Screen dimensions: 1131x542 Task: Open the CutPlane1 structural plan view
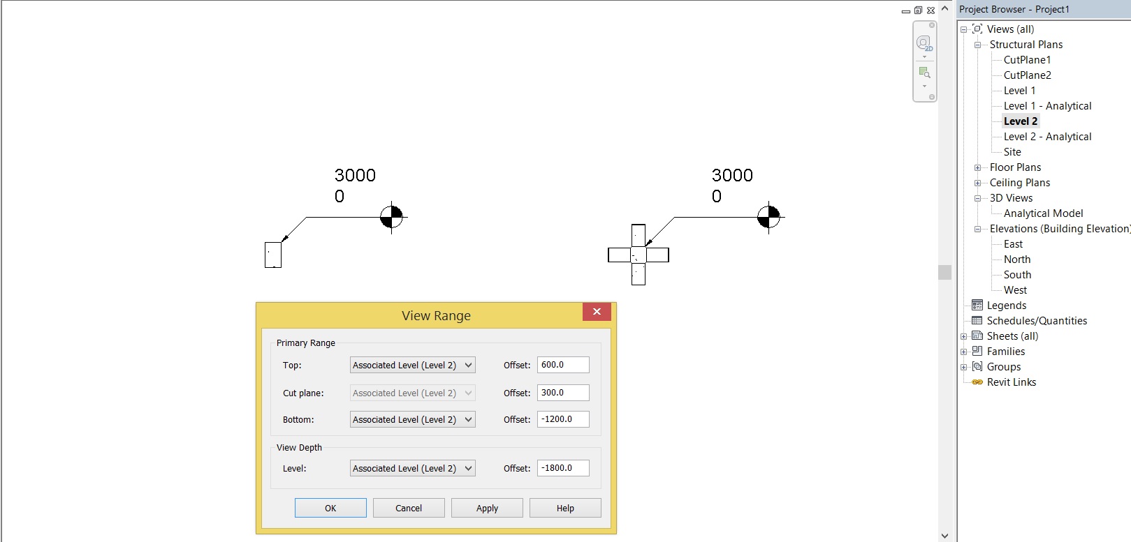point(1027,60)
